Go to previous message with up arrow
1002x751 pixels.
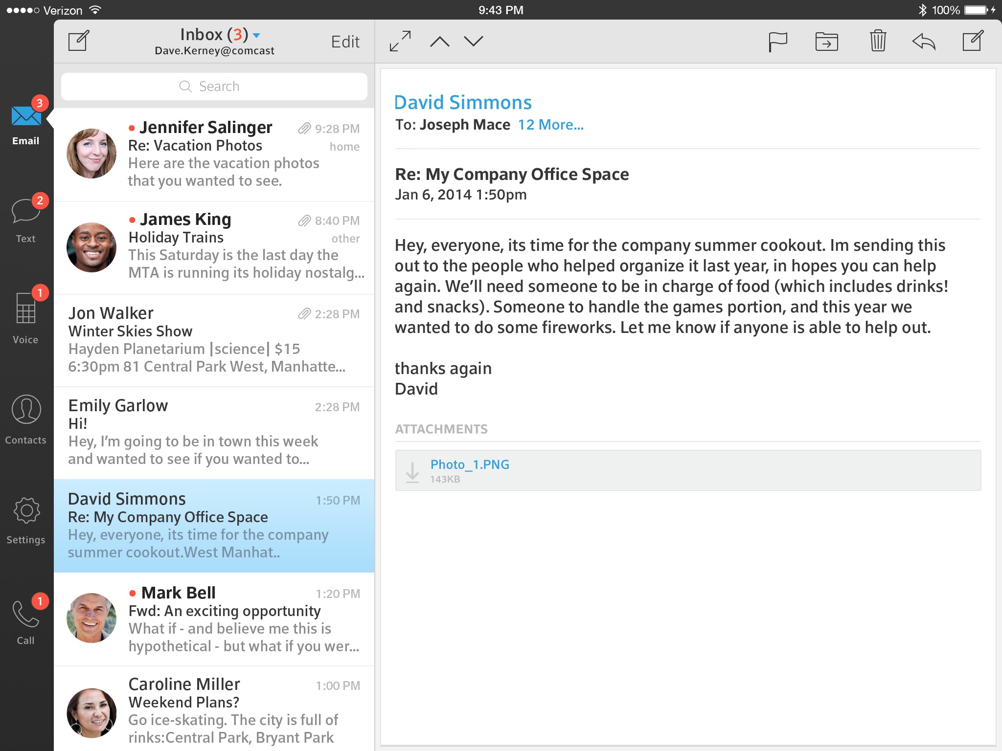pos(439,41)
